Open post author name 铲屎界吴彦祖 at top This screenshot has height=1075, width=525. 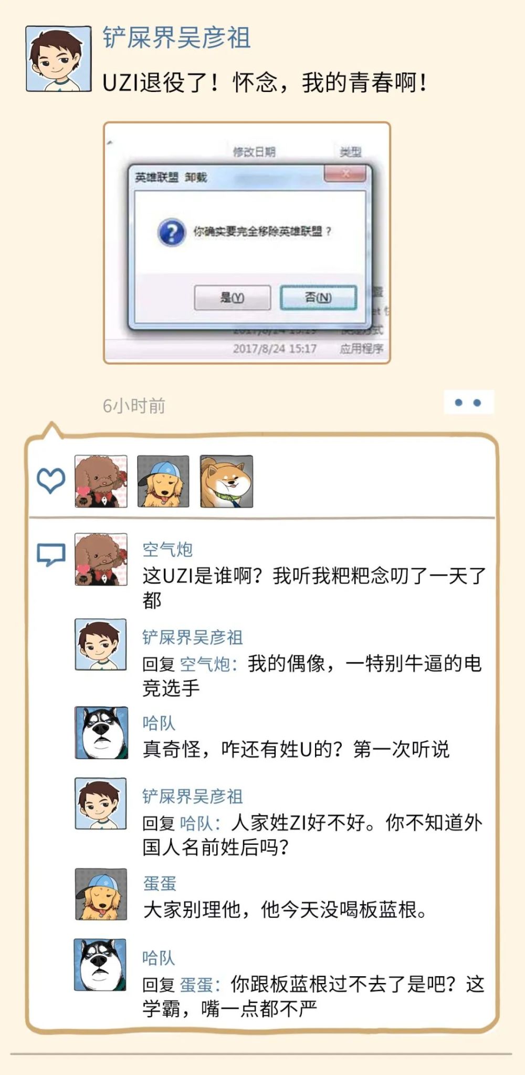(x=177, y=38)
